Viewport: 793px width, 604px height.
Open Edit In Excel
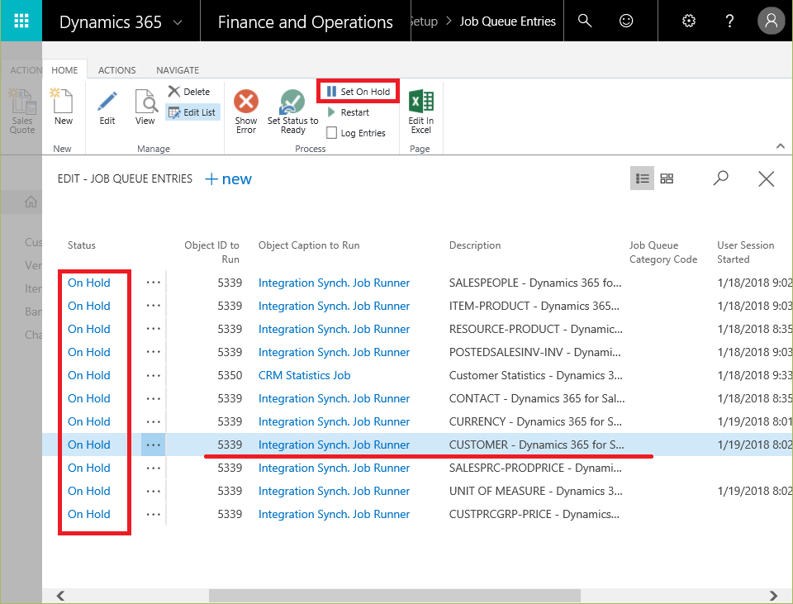click(x=420, y=112)
